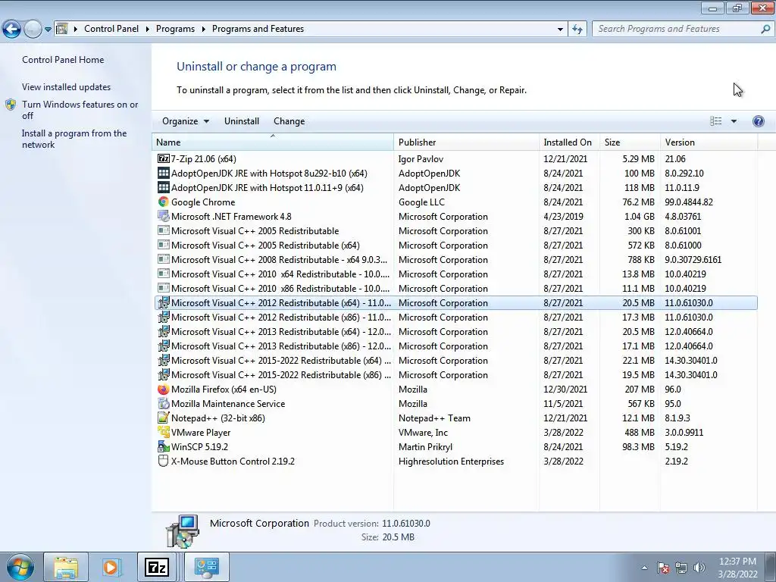The width and height of the screenshot is (776, 582).
Task: Click the X-Mouse Button Control icon
Action: (164, 461)
